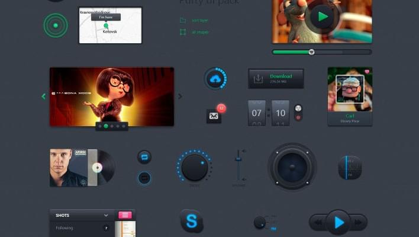This screenshot has height=237, width=419.
Task: Click the red notification badge on mail
Action: tap(221, 108)
